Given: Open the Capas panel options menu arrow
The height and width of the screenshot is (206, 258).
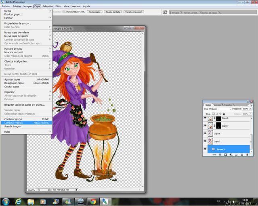Looking at the screenshot, I should point(251,105).
